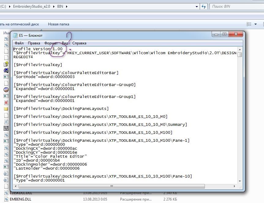Screen dimensions: 264x203
Task: Expand the arrow after (C:) in breadcrumb
Action: (9, 6)
